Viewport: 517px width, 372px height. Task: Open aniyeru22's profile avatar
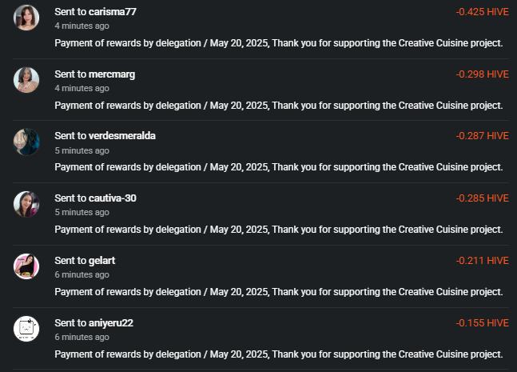click(x=26, y=329)
